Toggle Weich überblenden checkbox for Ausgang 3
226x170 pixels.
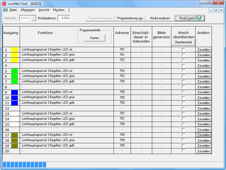183,60
